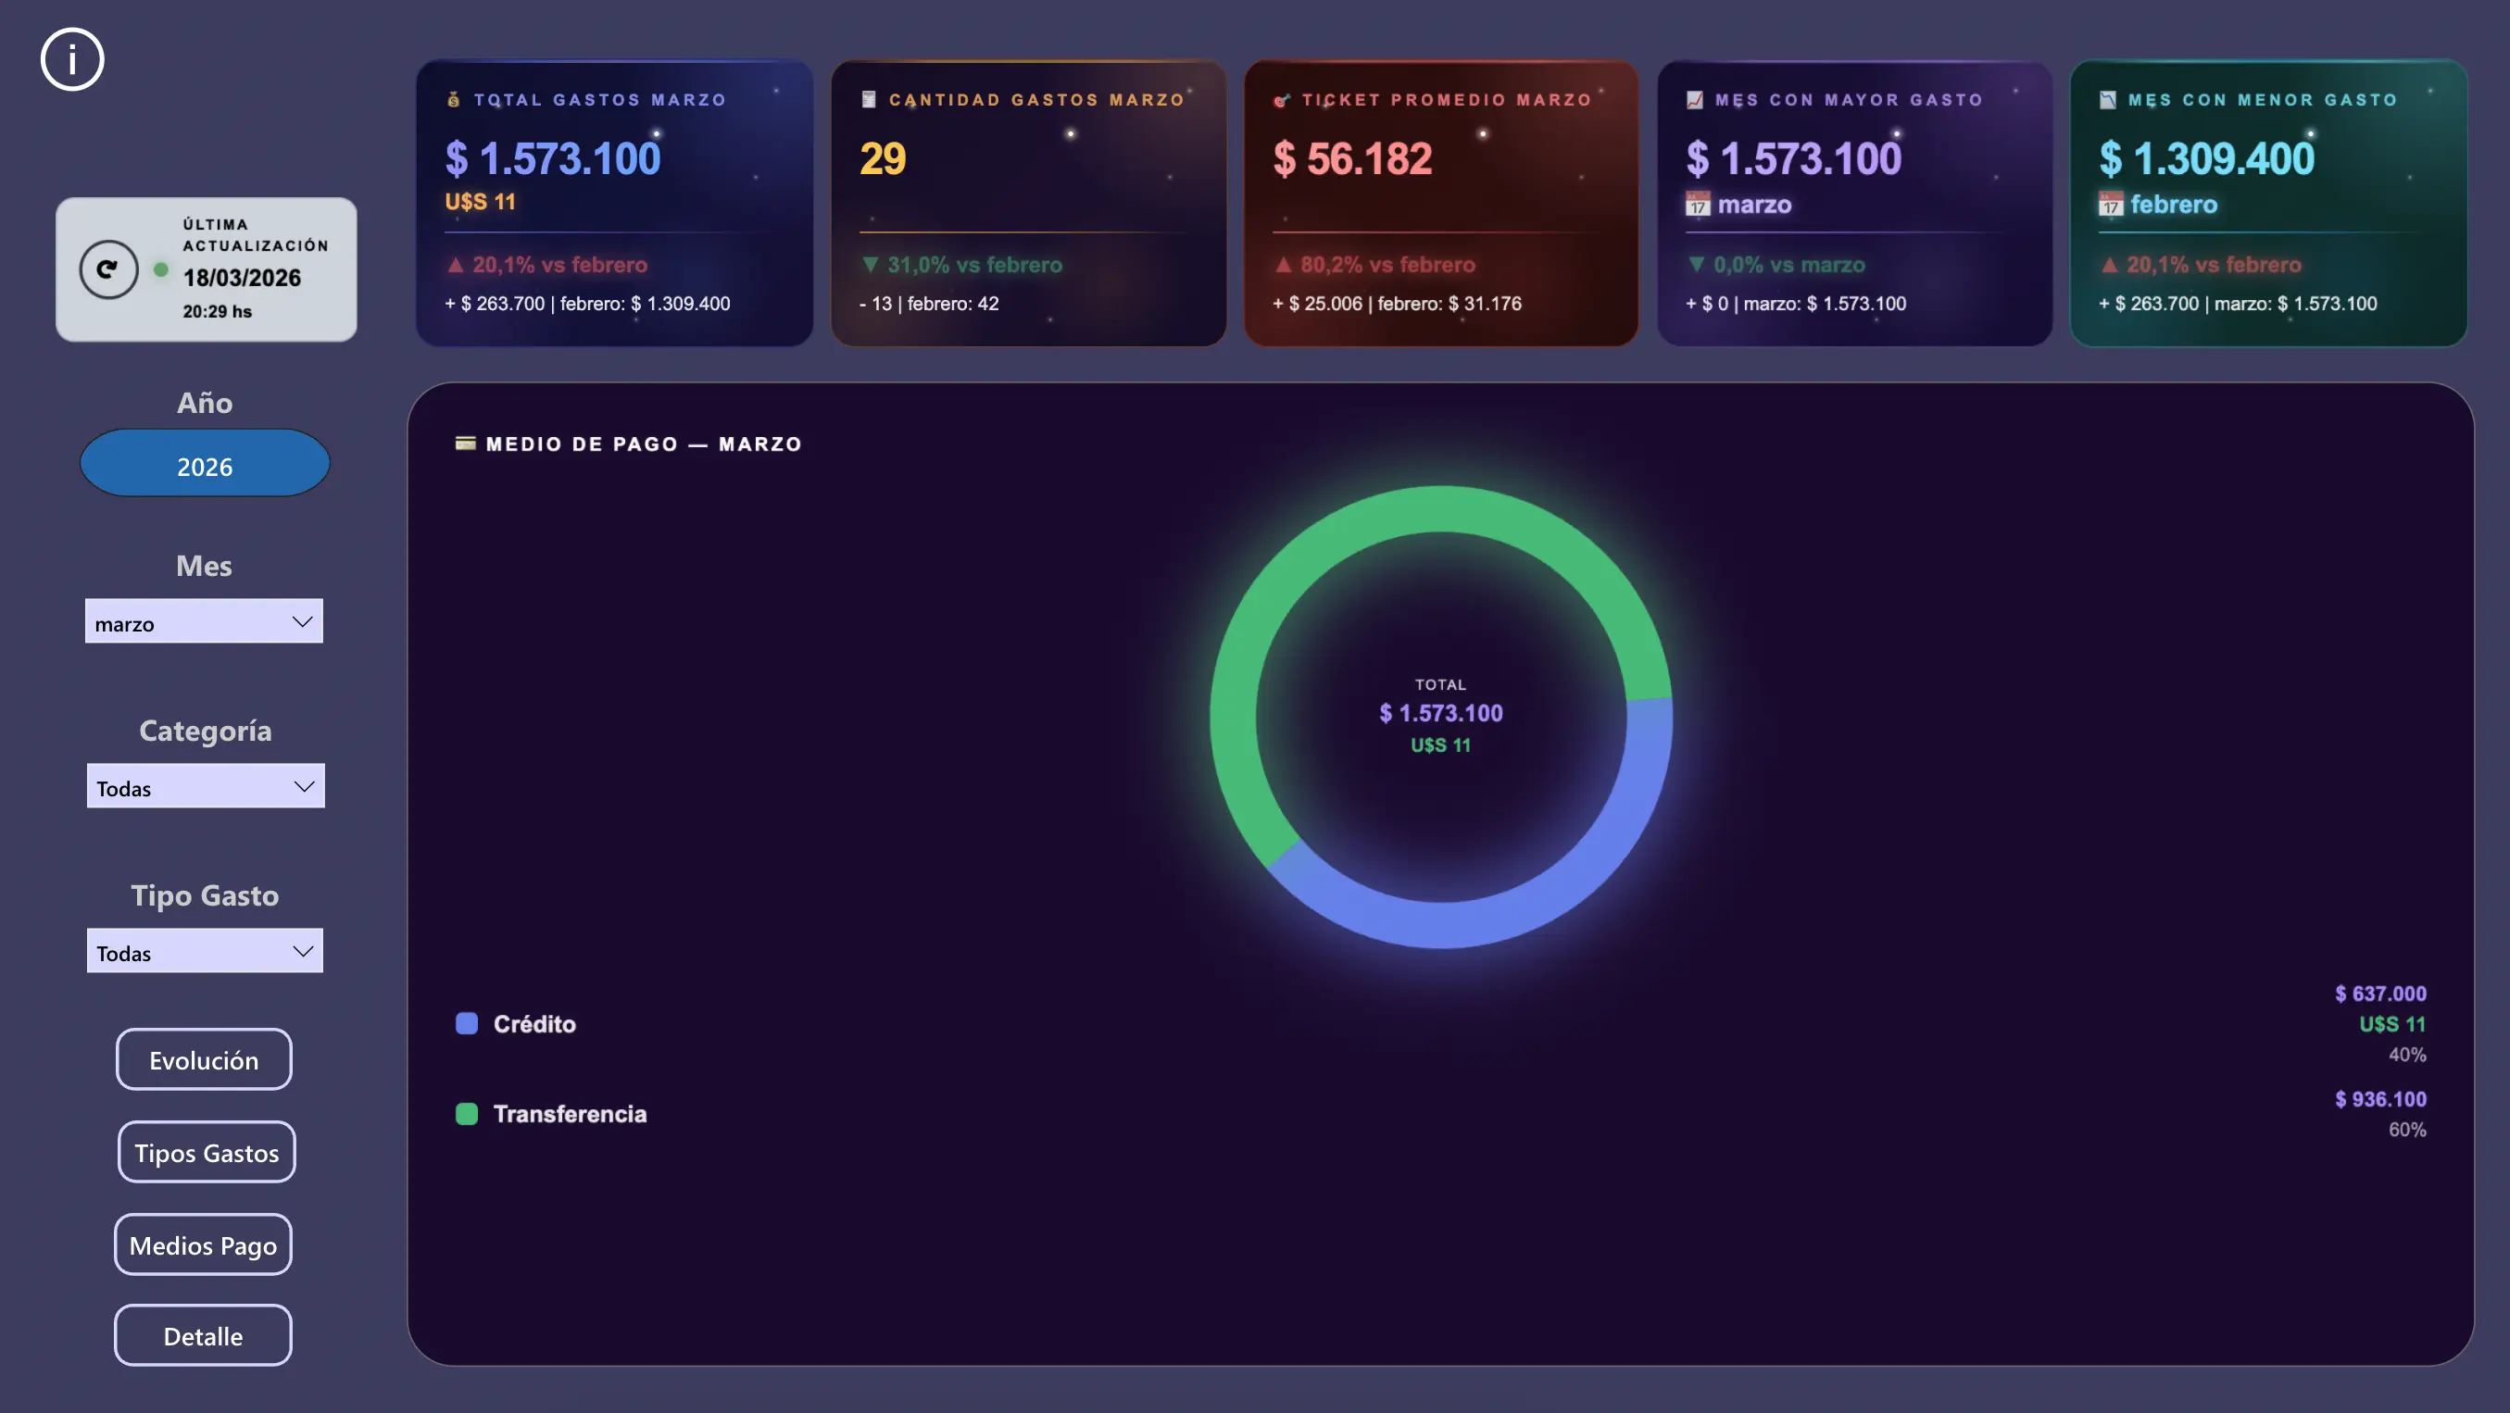Click the calendar icon next to febrero
2510x1413 pixels.
(2111, 205)
